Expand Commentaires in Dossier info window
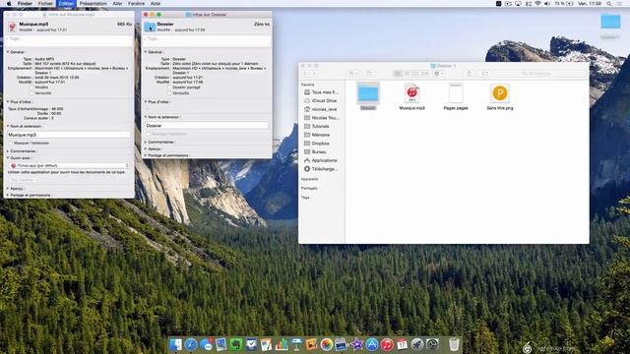The height and width of the screenshot is (354, 630). tap(146, 142)
